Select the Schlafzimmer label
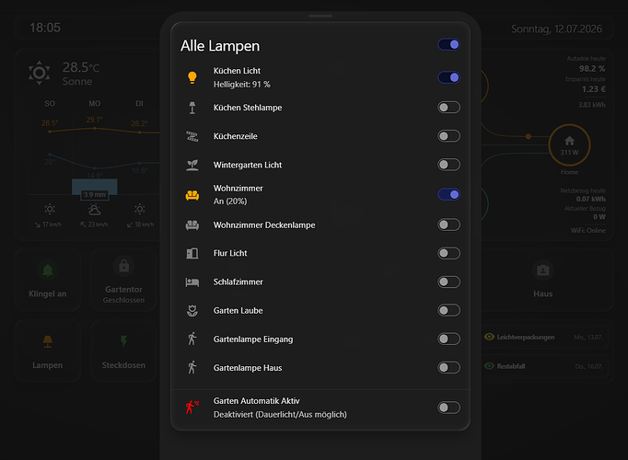Viewport: 628px width, 460px height. 238,282
